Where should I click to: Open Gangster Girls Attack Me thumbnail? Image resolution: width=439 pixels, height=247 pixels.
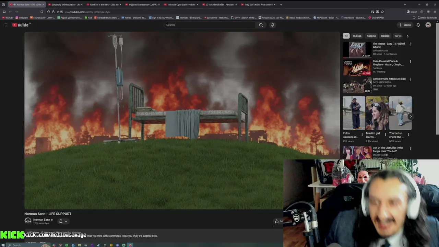coord(357,85)
